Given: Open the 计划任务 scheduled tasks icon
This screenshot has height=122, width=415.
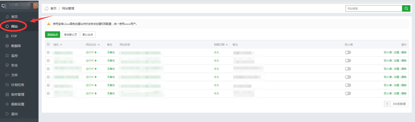Looking at the screenshot, I should [7, 85].
